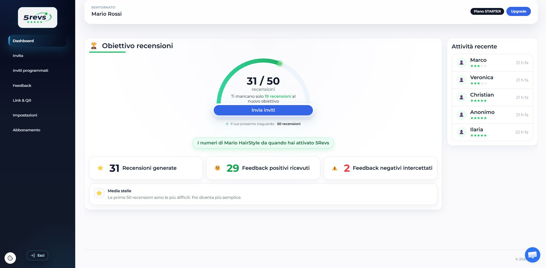
Task: Click Marco's avatar icon in recent activity
Action: [x=461, y=63]
